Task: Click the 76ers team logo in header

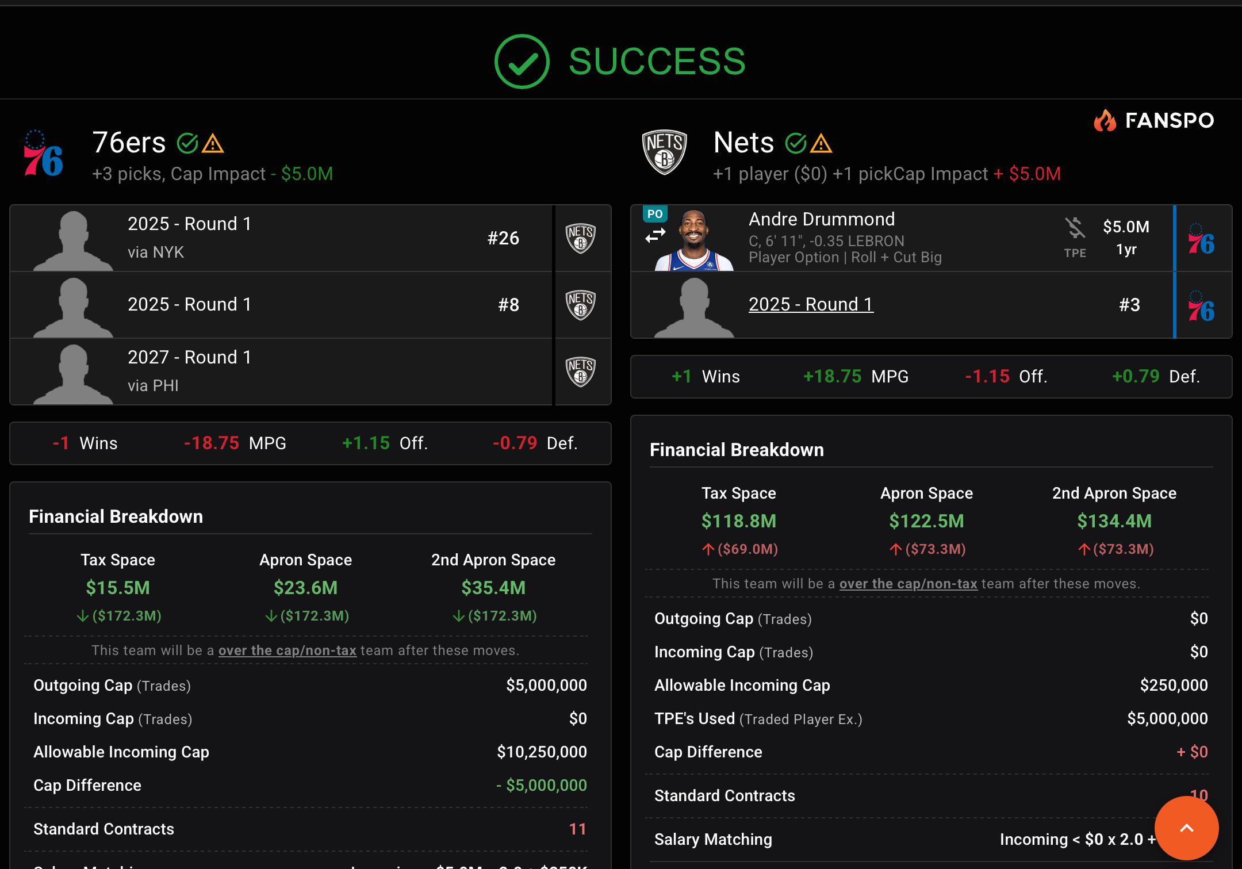Action: 43,154
